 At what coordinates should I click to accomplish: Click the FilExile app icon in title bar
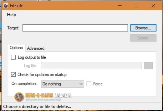click(x=6, y=5)
